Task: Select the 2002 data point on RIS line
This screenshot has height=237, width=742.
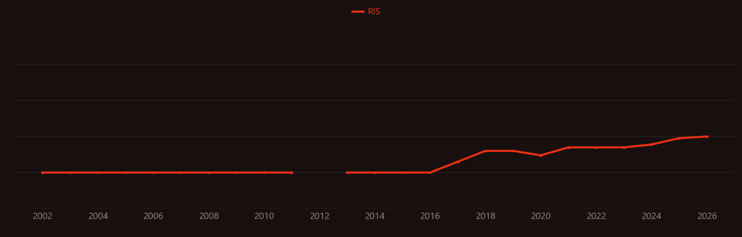Action: [x=43, y=172]
